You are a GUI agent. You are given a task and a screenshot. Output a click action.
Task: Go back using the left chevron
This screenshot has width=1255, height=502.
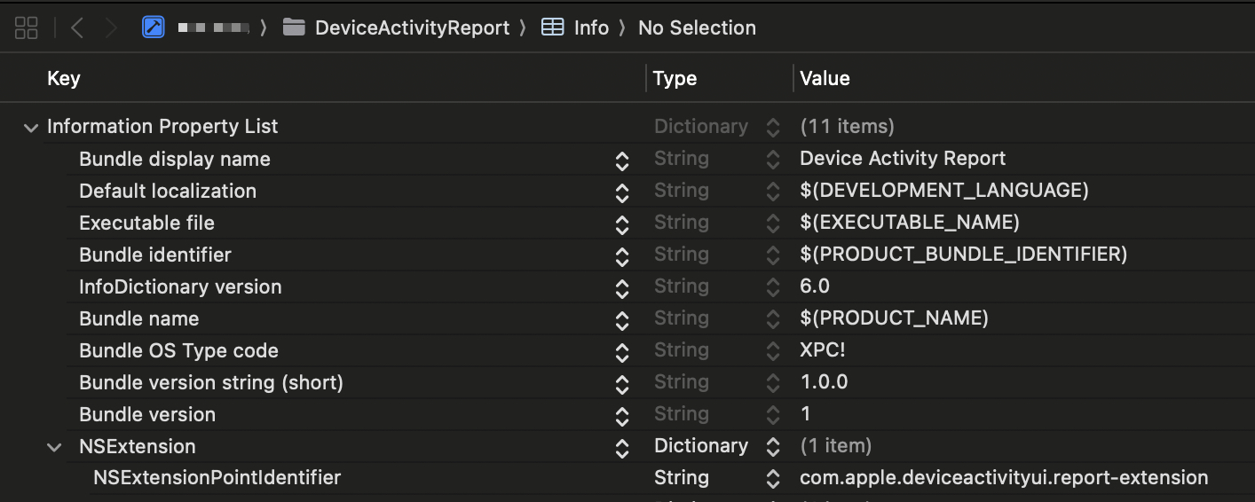click(x=77, y=27)
